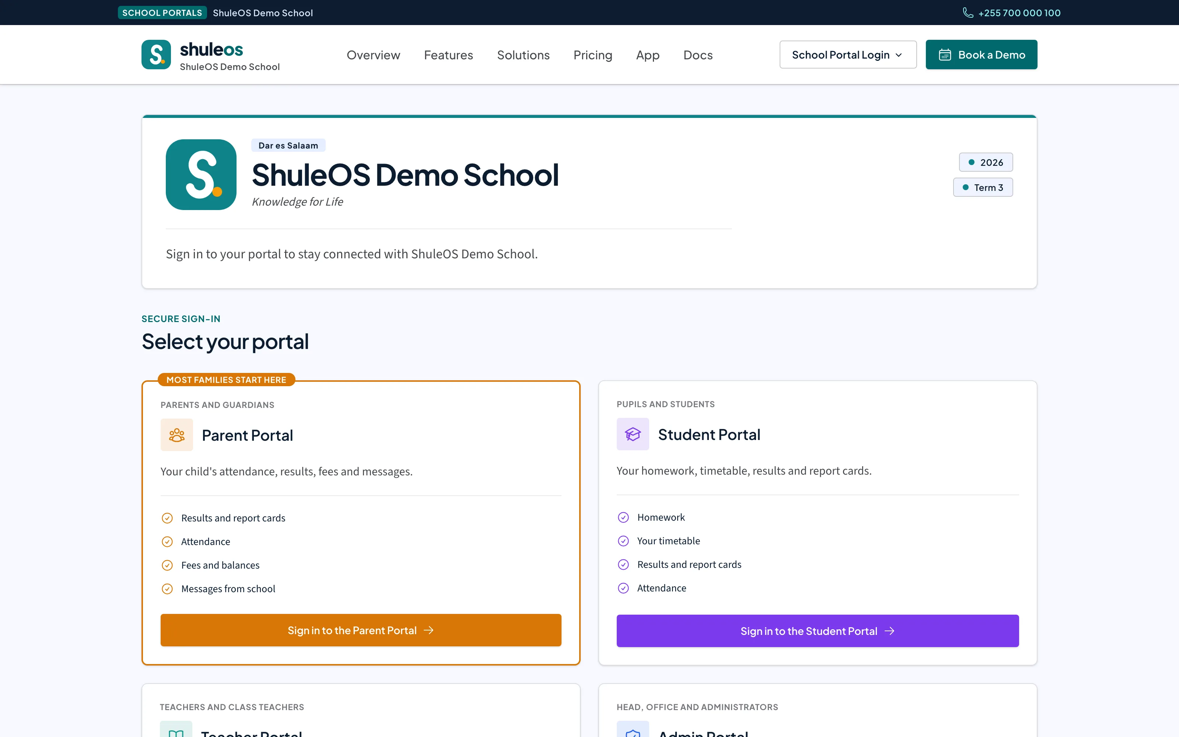
Task: Click 'SECURE SIGN-IN' label
Action: click(181, 319)
